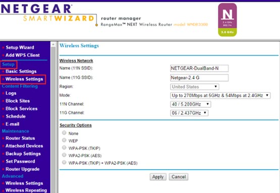The width and height of the screenshot is (280, 193).
Task: Open Setup Wizard in sidebar
Action: 20,47
